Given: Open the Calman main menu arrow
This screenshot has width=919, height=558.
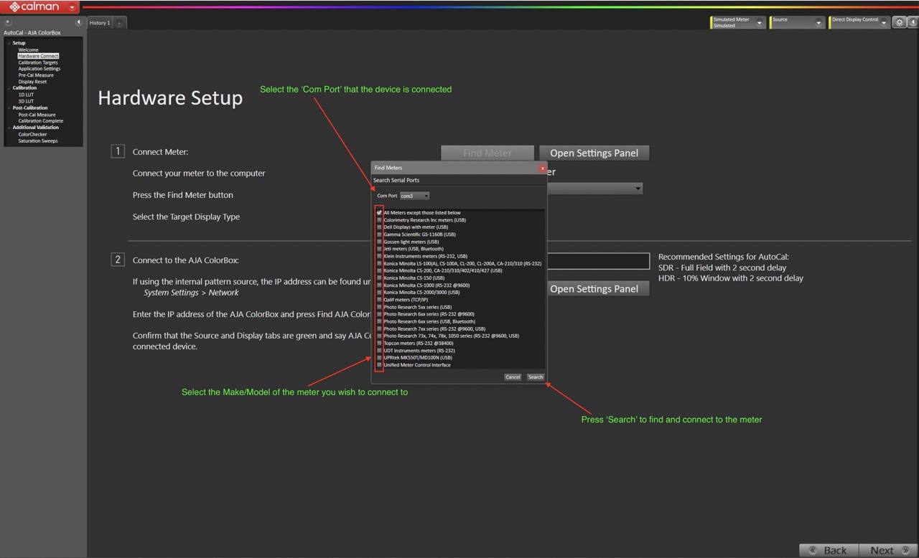Looking at the screenshot, I should (x=72, y=7).
